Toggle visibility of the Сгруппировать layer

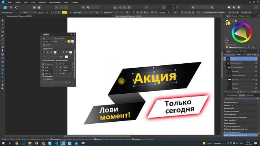click(256, 67)
